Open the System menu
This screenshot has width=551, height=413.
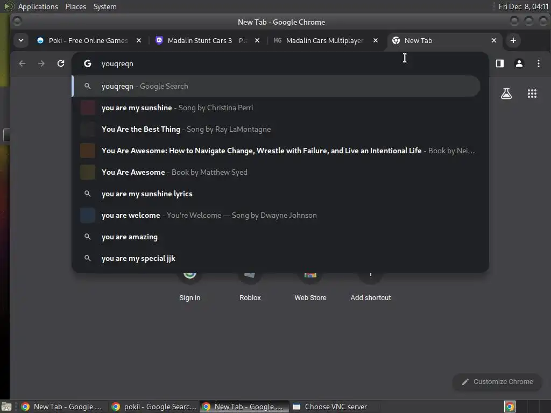[x=105, y=6]
